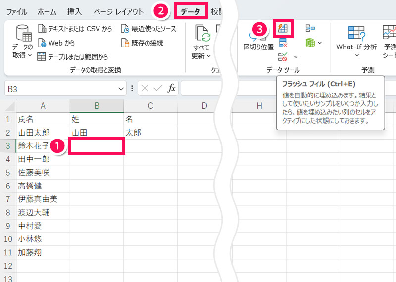Select the データ ribbon tab
The image size is (396, 282).
coord(191,11)
